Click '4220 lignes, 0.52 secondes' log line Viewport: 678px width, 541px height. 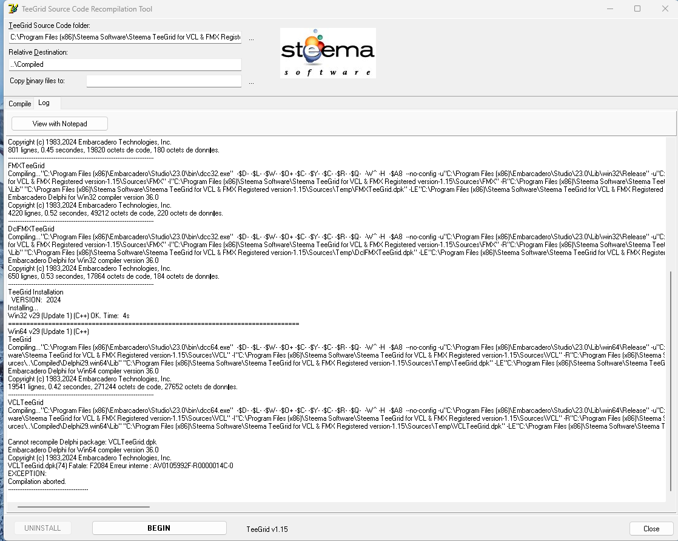click(115, 213)
